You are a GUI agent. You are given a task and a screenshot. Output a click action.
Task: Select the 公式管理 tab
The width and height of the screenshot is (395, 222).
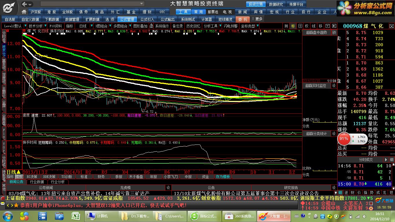coord(127,19)
